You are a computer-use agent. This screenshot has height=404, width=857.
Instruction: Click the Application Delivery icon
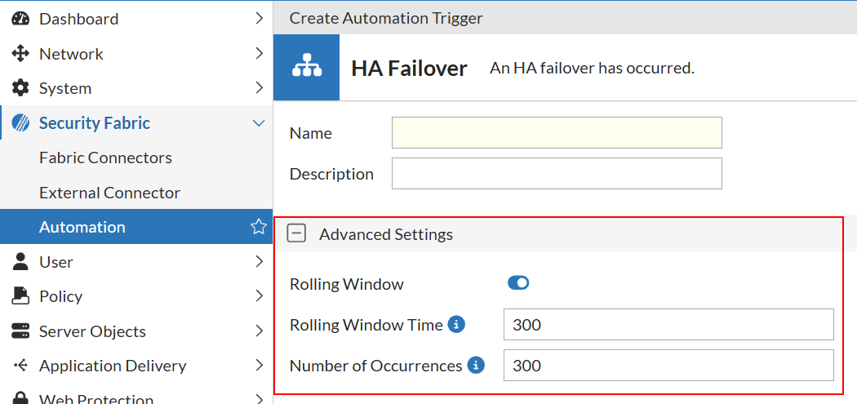(x=20, y=366)
